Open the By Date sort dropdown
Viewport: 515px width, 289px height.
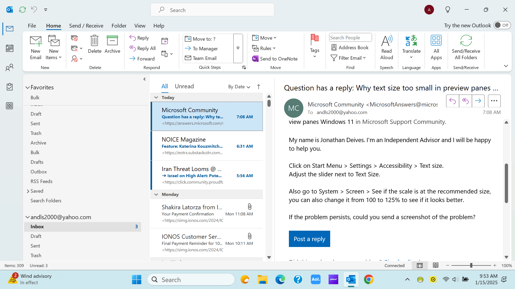tap(239, 87)
